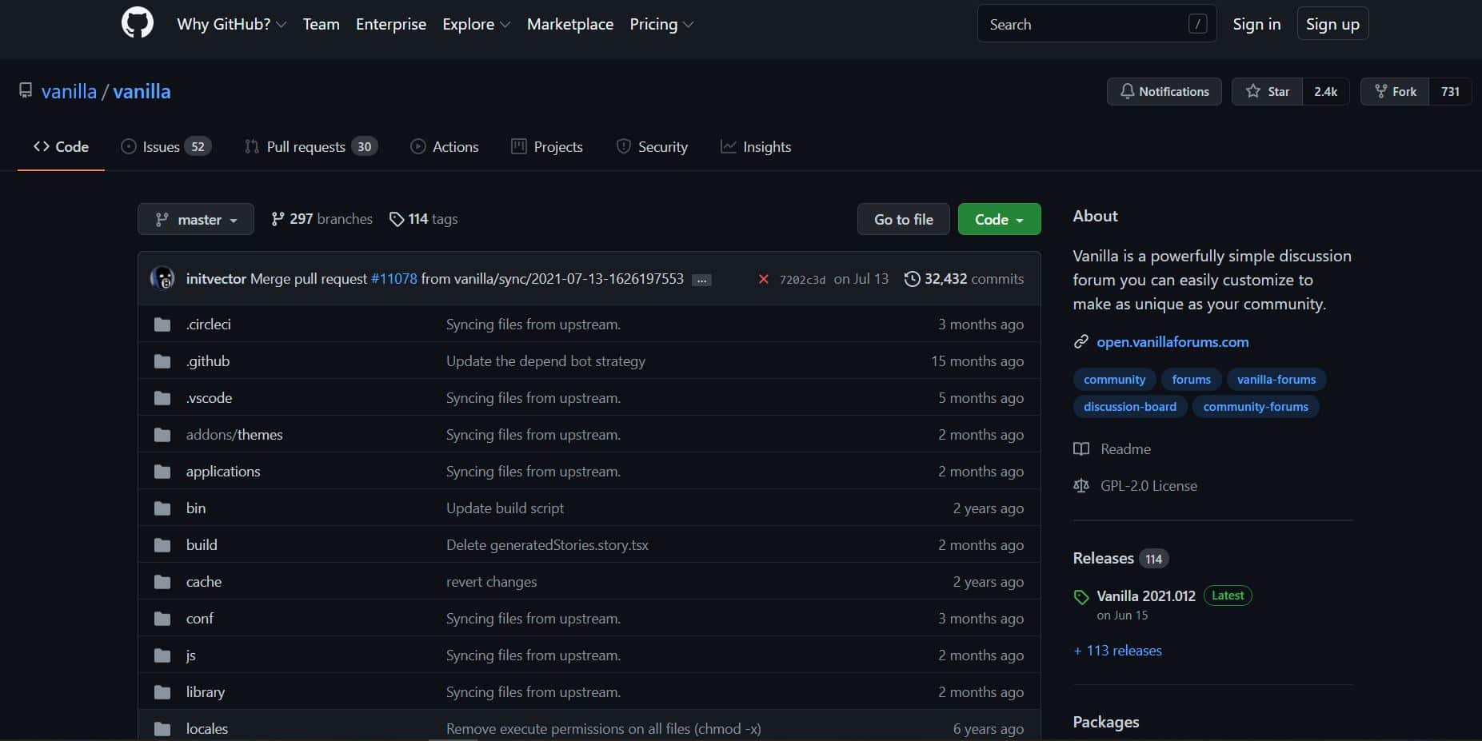
Task: Click the red failed-check X icon
Action: [x=764, y=278]
